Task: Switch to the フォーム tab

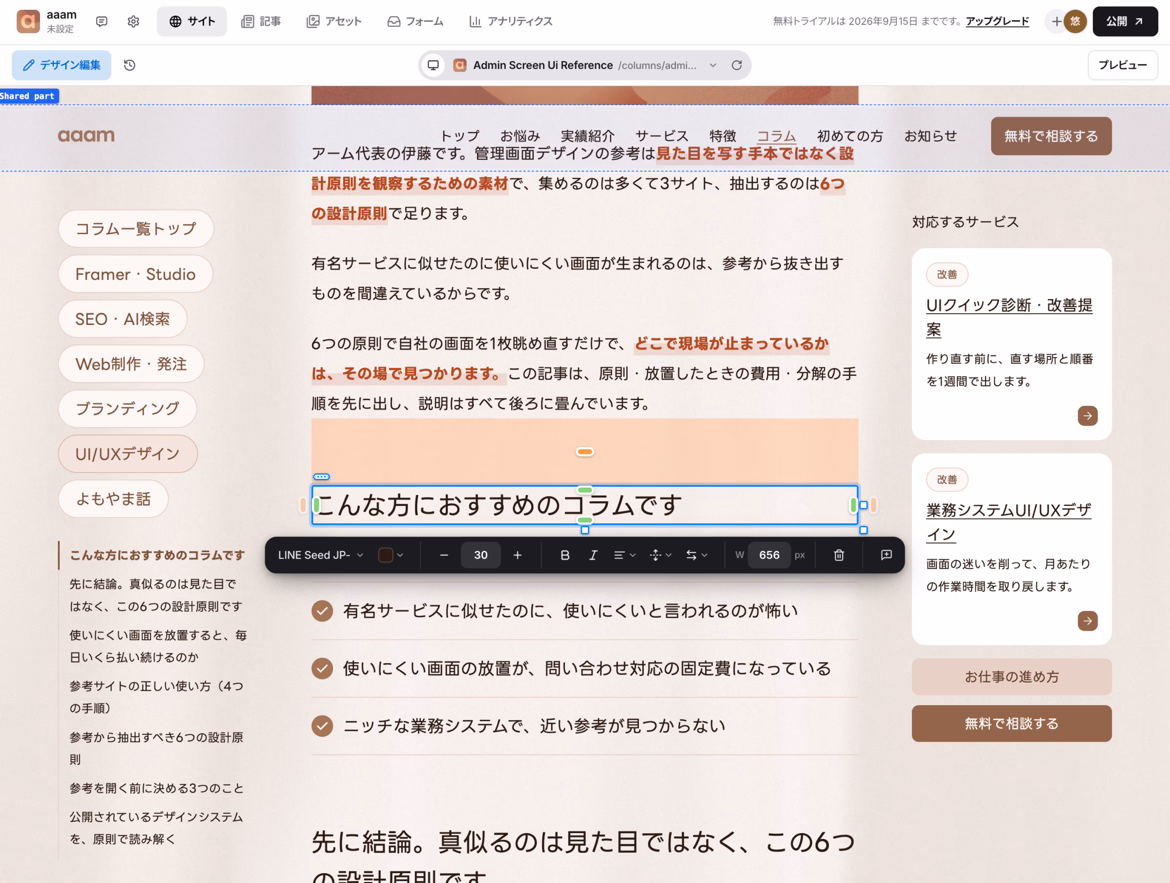Action: click(415, 22)
